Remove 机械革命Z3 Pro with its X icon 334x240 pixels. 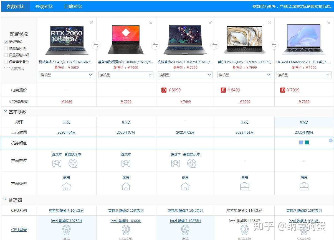(210, 23)
